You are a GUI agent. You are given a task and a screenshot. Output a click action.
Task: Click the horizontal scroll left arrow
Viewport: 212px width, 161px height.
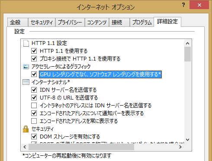tap(25, 147)
